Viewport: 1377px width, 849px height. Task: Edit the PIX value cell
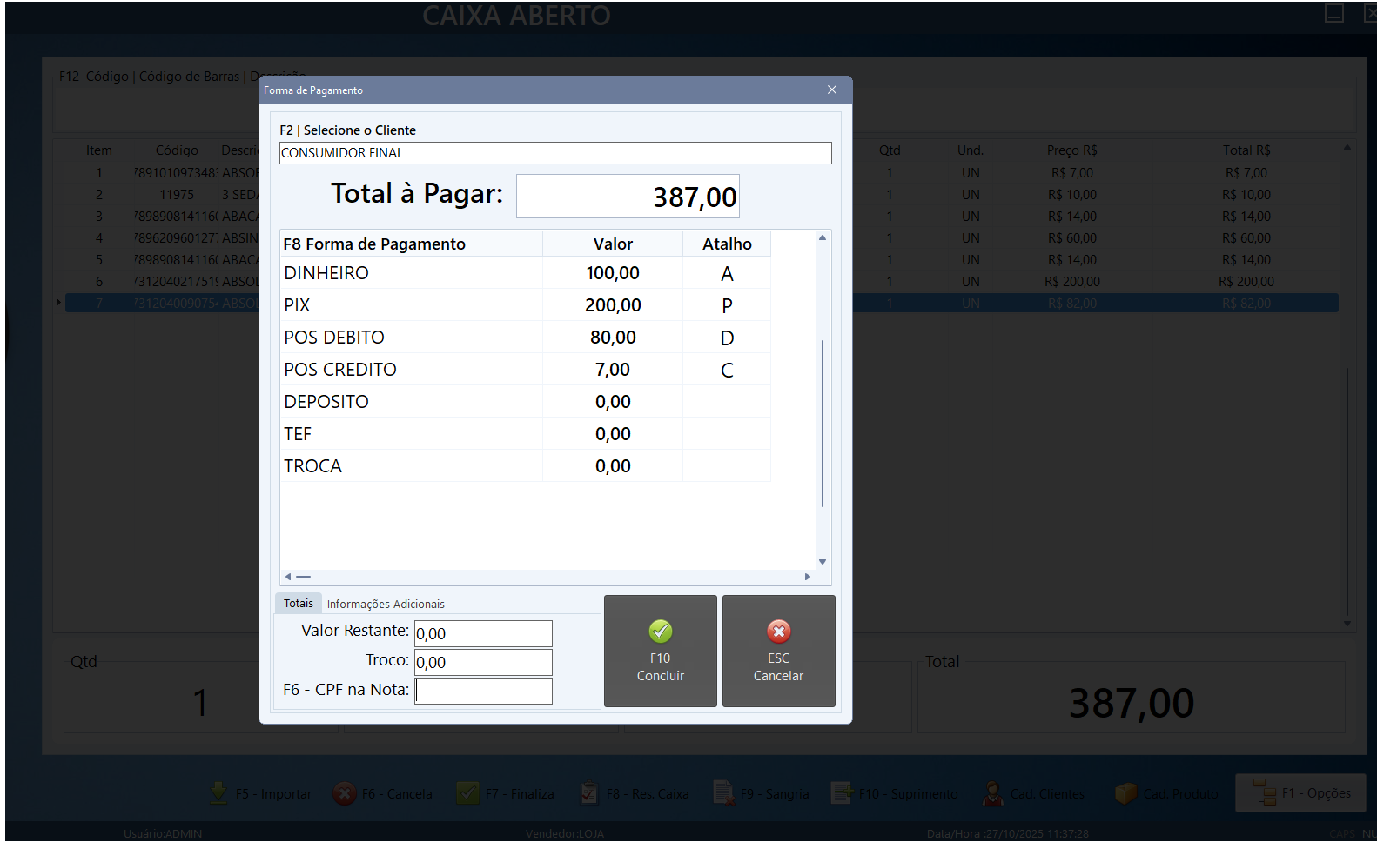[x=613, y=305]
